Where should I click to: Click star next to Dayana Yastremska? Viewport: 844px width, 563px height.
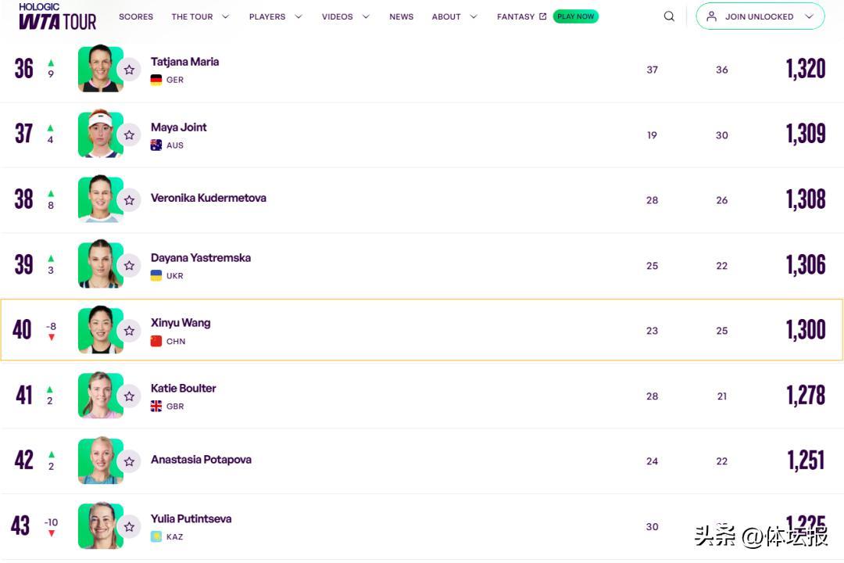(129, 266)
